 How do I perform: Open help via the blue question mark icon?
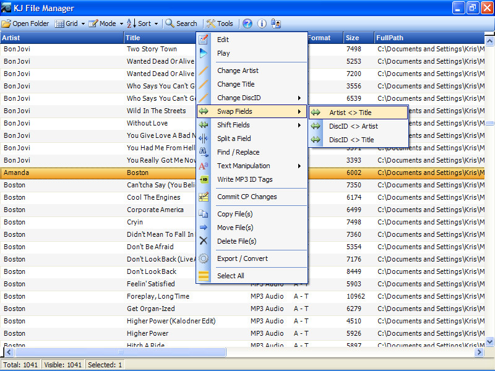(x=247, y=23)
